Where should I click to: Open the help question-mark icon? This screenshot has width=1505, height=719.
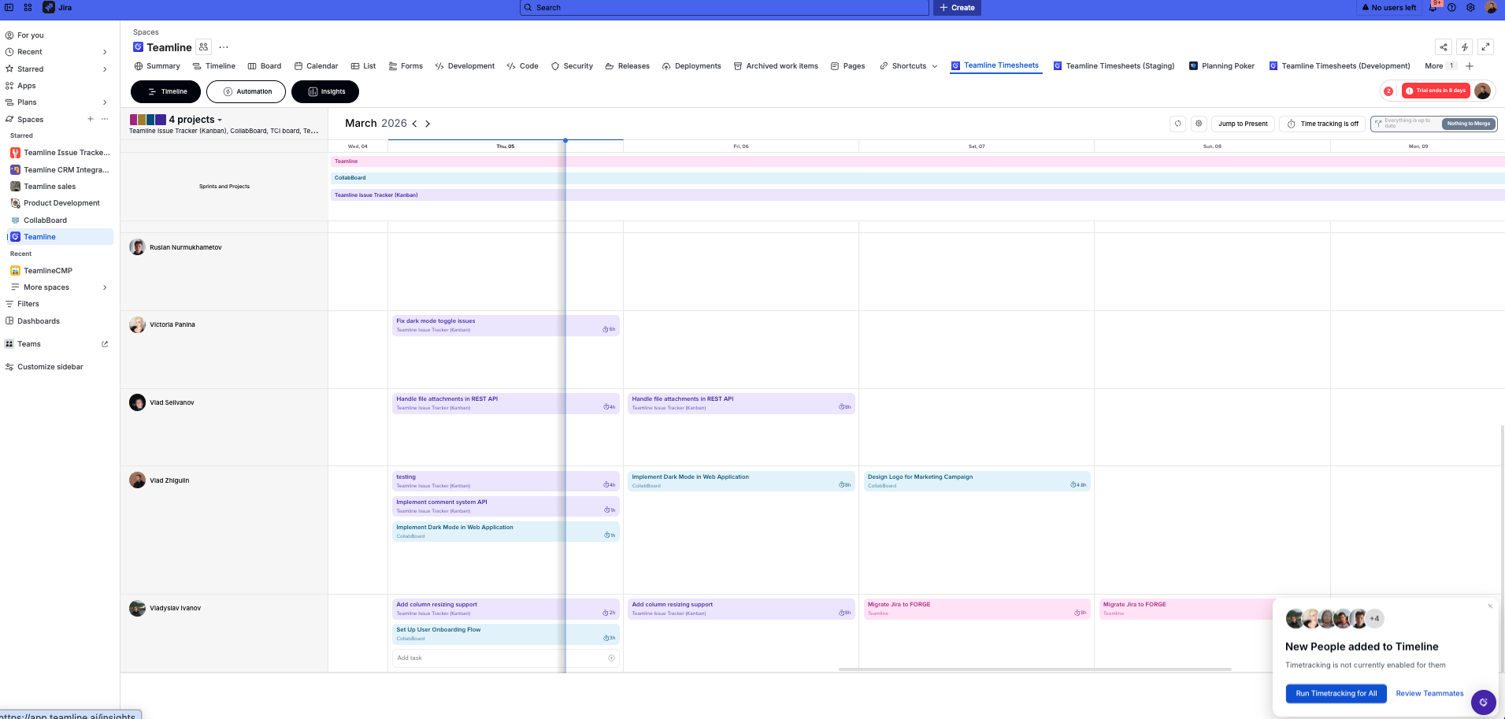(x=1451, y=7)
